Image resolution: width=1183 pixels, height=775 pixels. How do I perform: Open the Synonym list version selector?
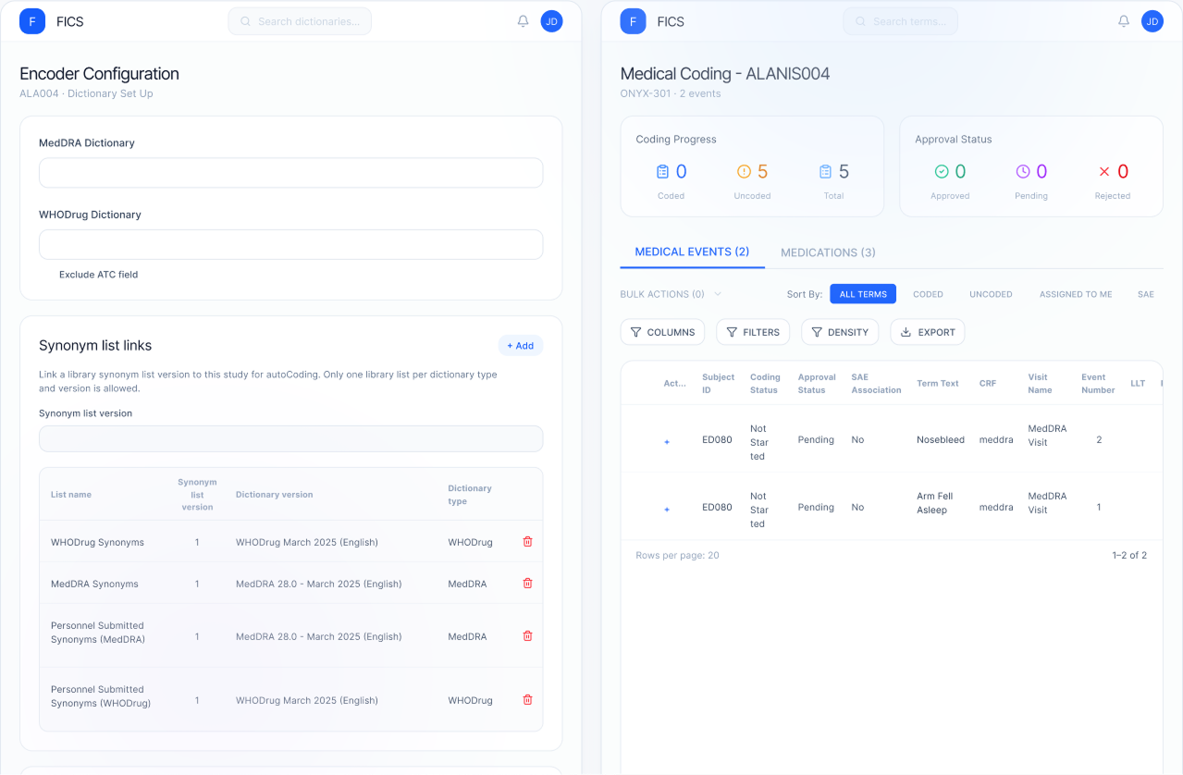(290, 438)
